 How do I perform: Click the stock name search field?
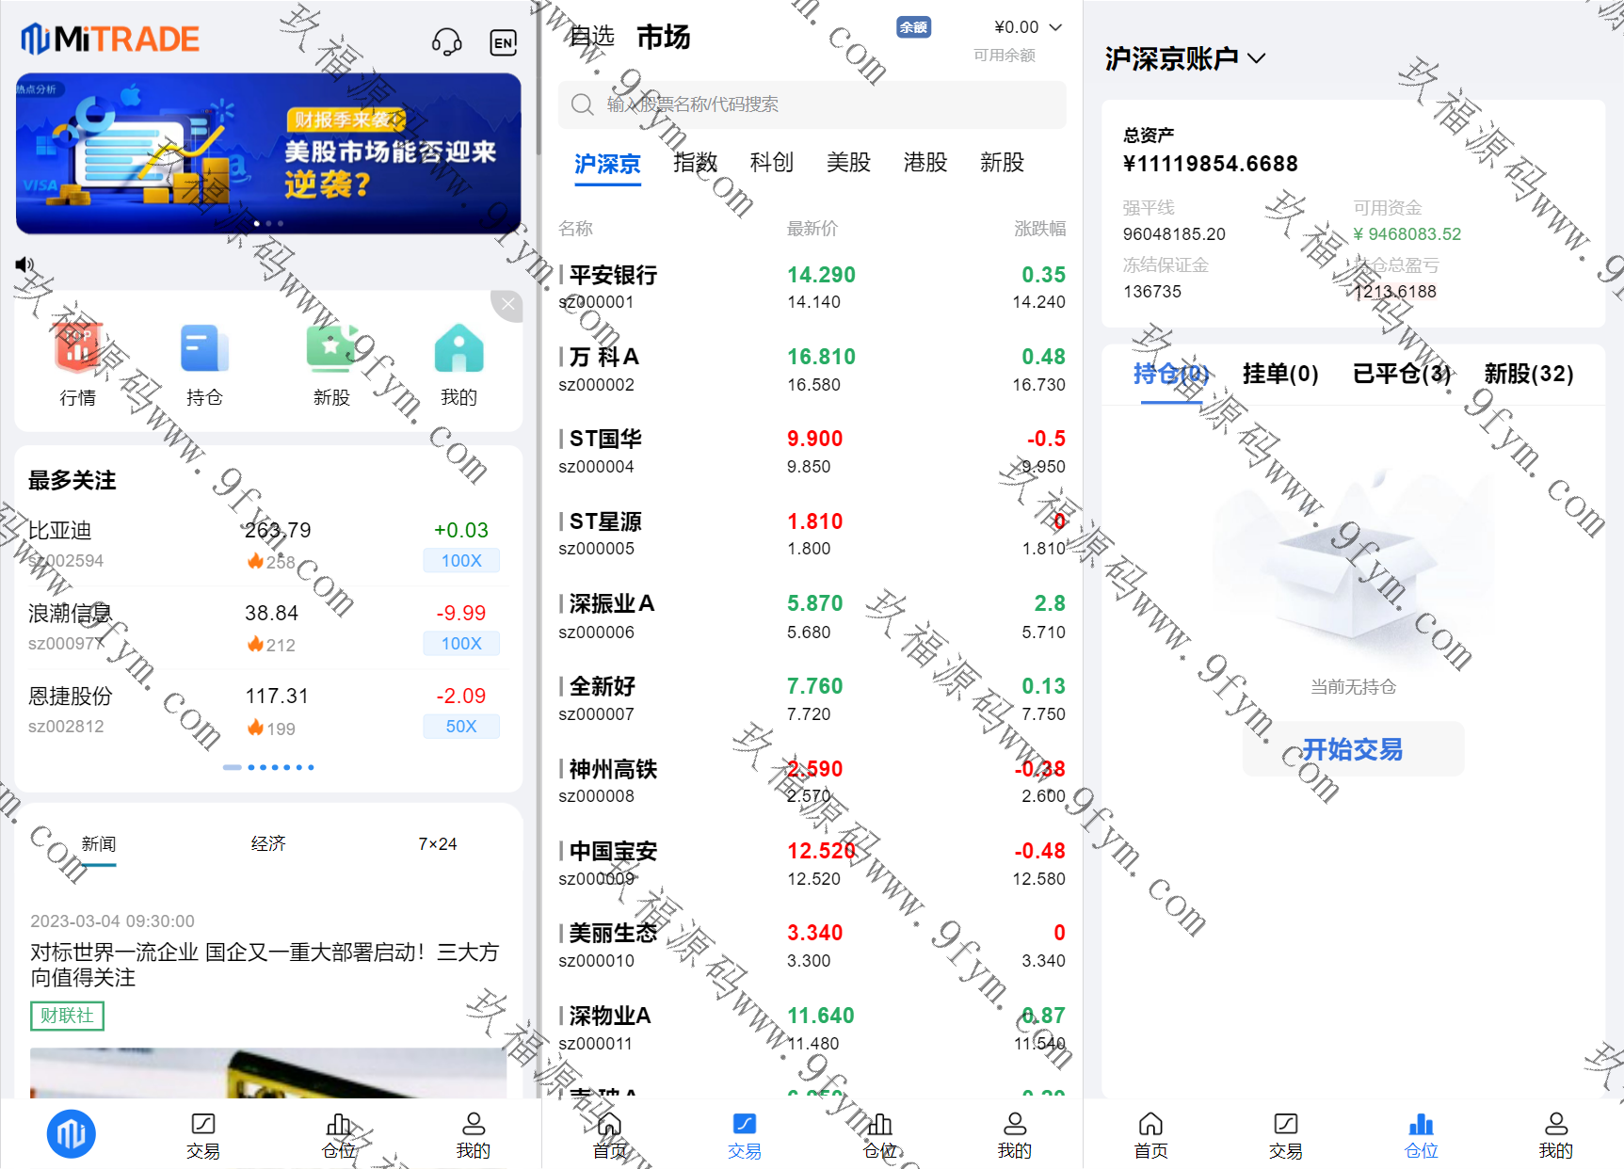click(x=812, y=104)
